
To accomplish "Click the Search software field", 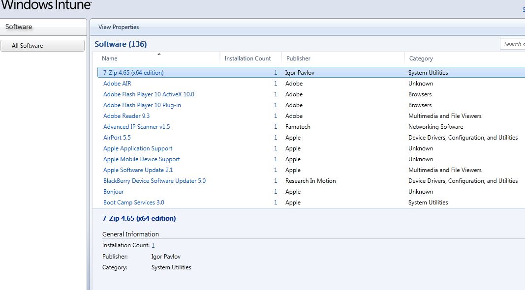I will (x=513, y=44).
